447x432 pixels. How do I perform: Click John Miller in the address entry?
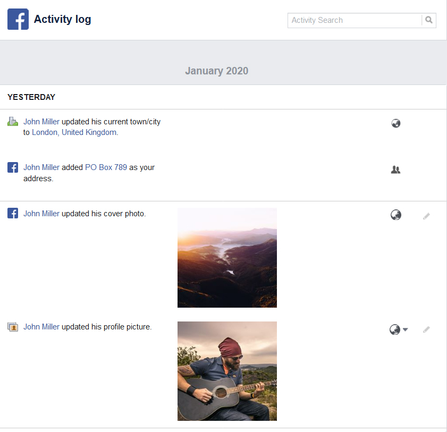coord(41,167)
